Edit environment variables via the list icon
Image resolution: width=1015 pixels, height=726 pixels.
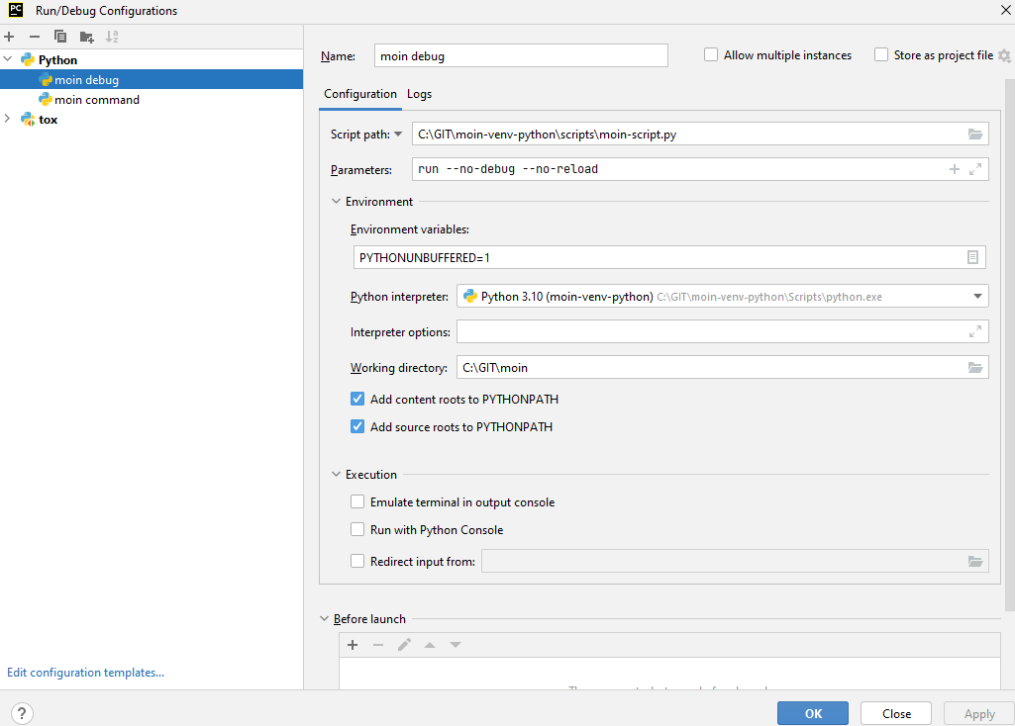pos(972,257)
